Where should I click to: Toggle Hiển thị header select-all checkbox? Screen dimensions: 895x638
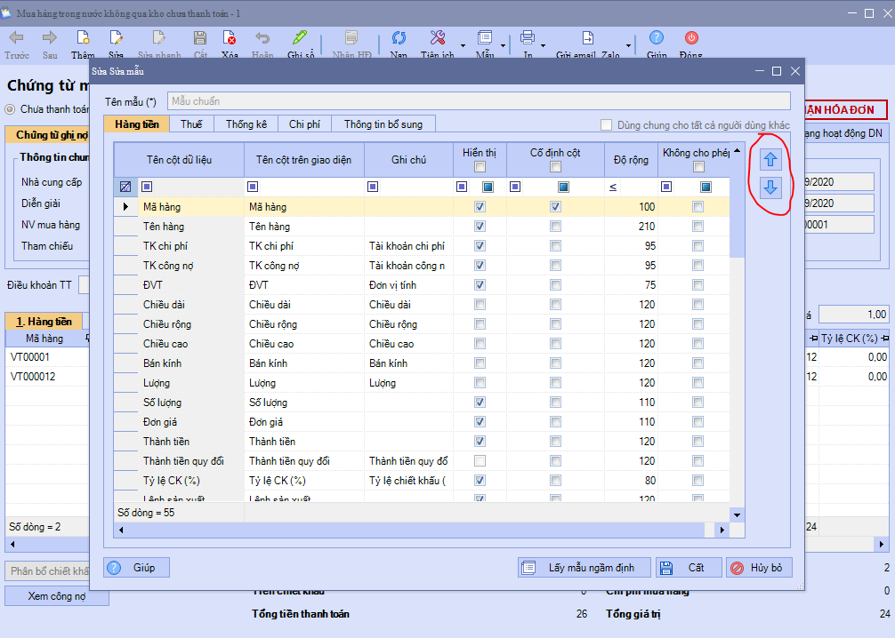(x=480, y=166)
